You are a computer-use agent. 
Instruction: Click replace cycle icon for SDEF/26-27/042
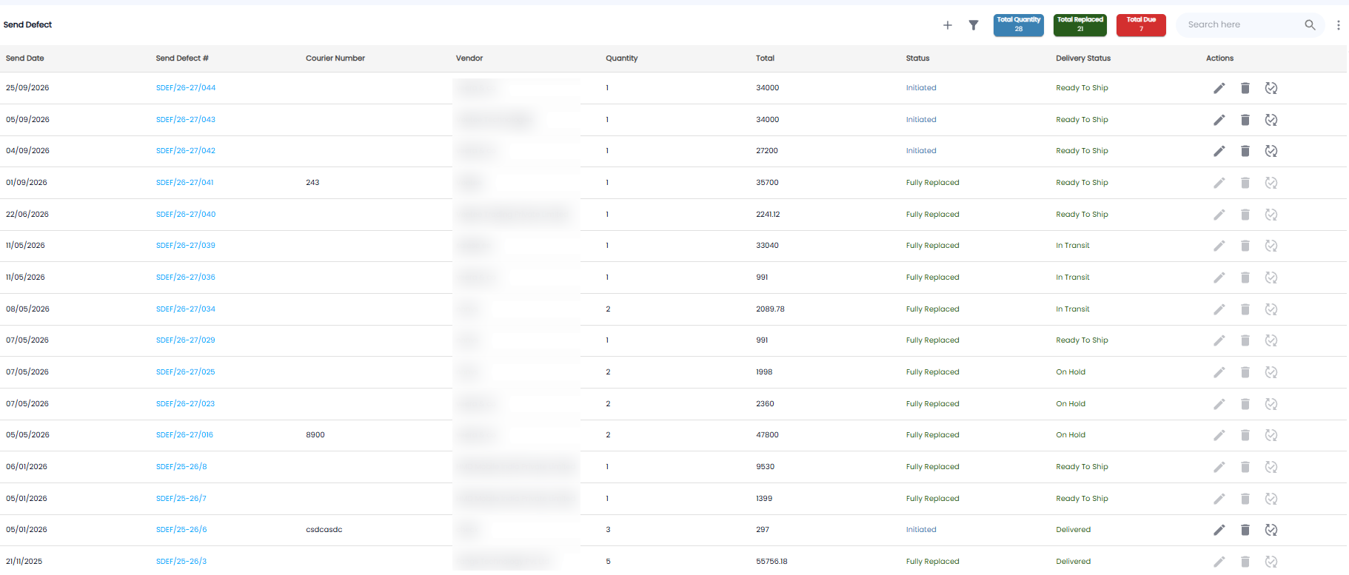[x=1271, y=151]
